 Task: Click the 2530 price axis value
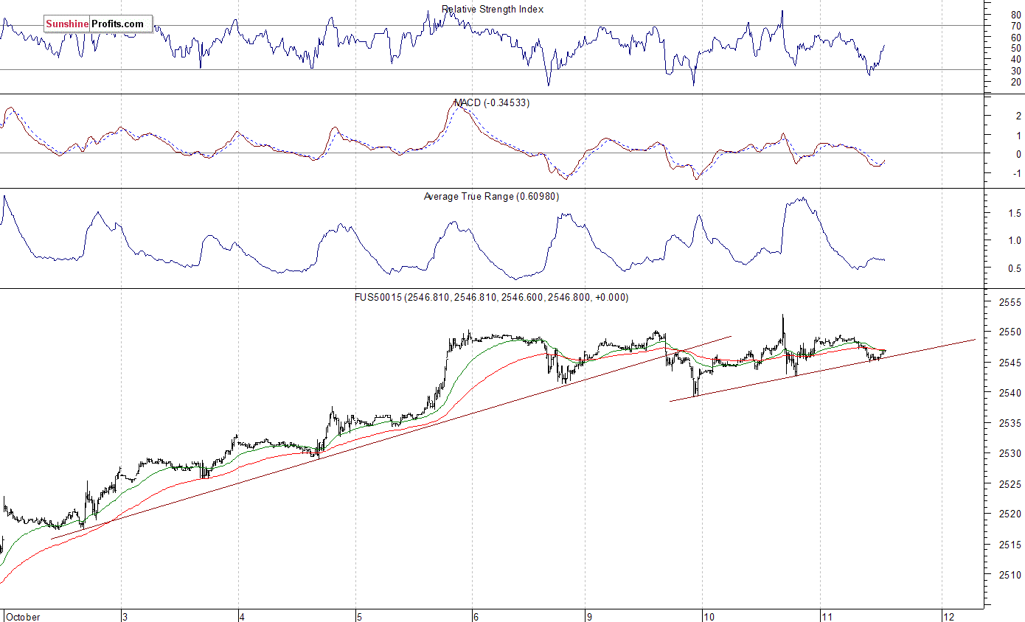(1010, 453)
